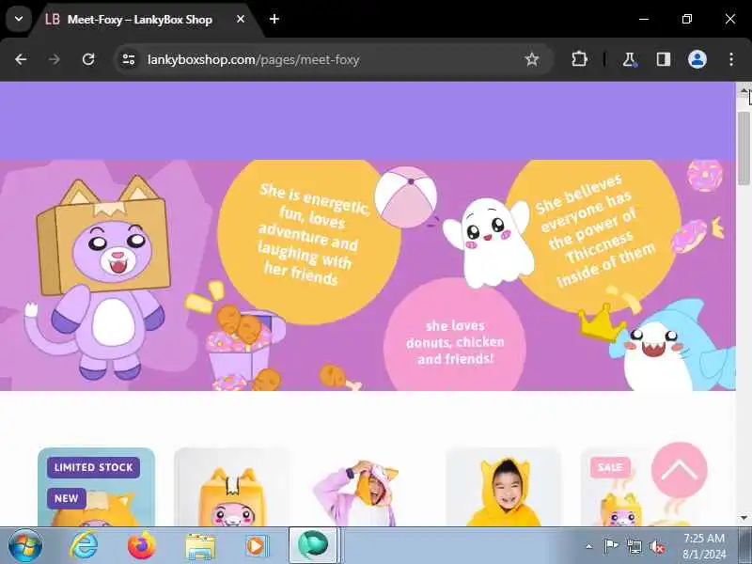Click the pink back-to-top arrow button
The image size is (752, 564).
(x=679, y=470)
